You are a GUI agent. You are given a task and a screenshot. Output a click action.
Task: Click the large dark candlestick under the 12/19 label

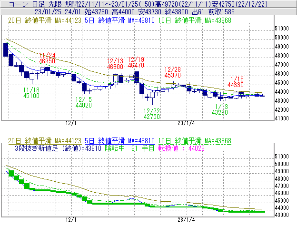pos(137,77)
